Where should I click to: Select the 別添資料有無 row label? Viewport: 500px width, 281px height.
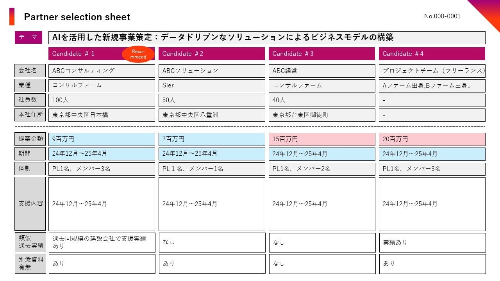tap(30, 263)
